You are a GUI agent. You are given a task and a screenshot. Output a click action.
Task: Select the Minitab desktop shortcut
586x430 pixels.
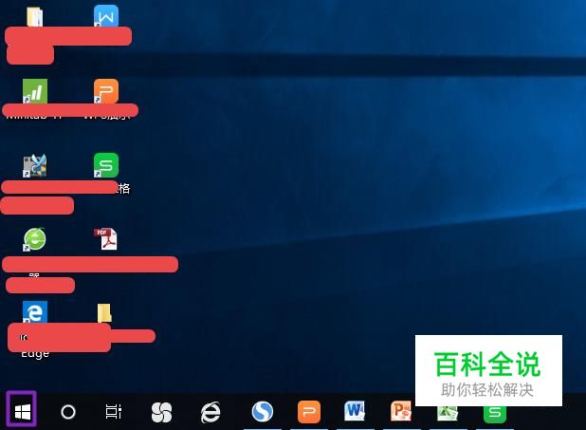click(35, 91)
